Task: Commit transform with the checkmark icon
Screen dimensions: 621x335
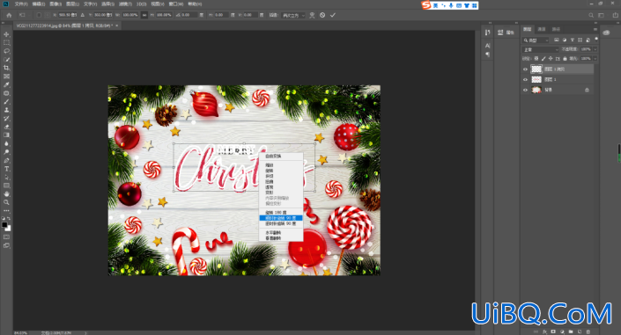Action: (333, 15)
